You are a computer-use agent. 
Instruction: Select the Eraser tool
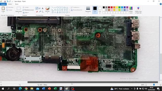[x=37, y=12]
